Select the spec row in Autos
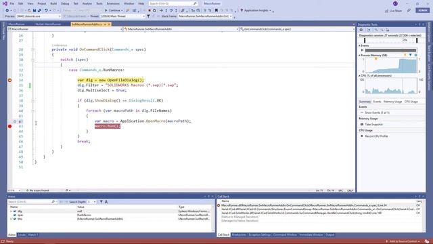The height and width of the screenshot is (244, 433). (x=110, y=216)
